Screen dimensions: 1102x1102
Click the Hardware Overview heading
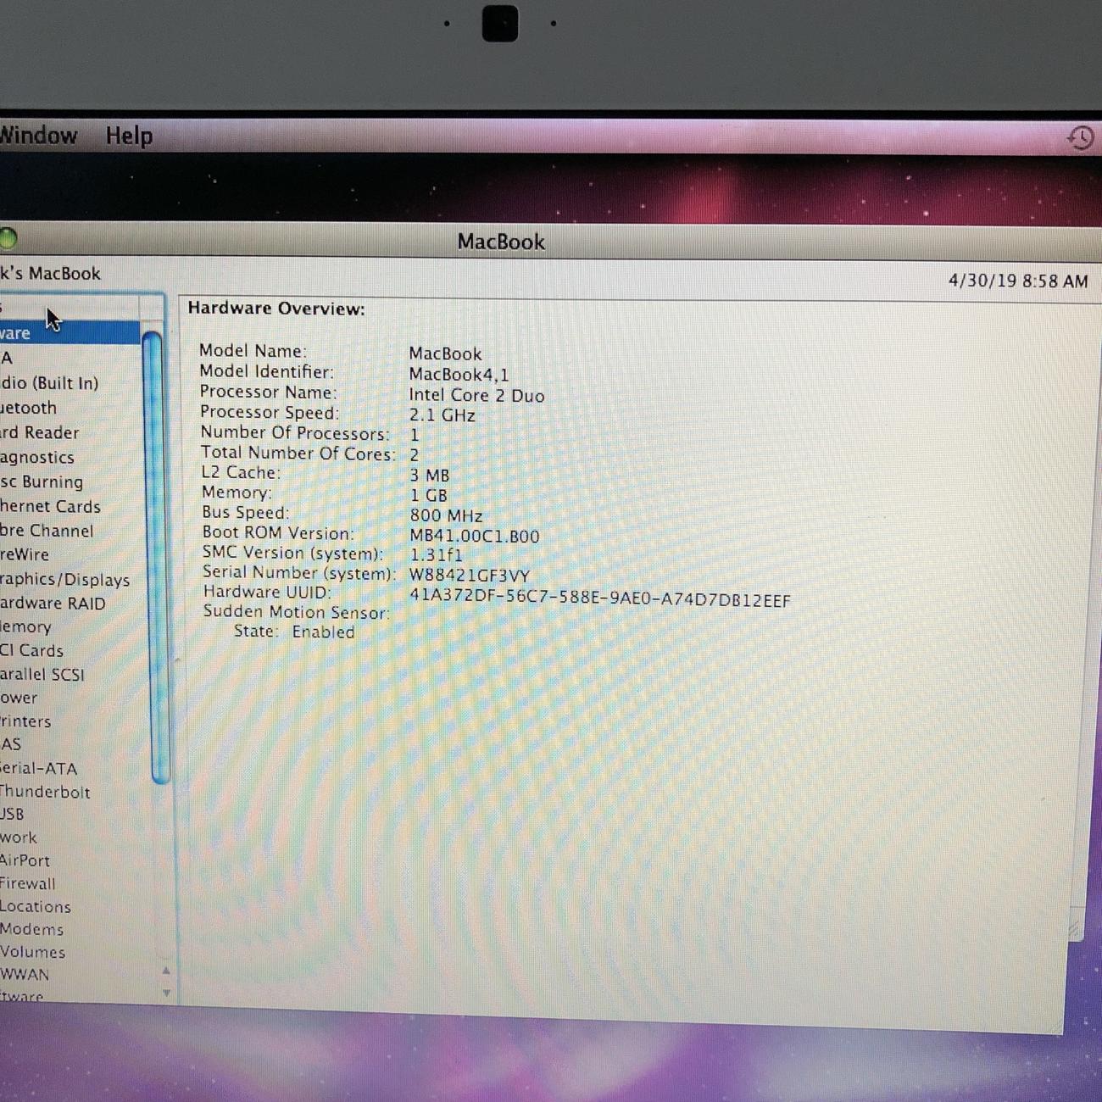(276, 309)
